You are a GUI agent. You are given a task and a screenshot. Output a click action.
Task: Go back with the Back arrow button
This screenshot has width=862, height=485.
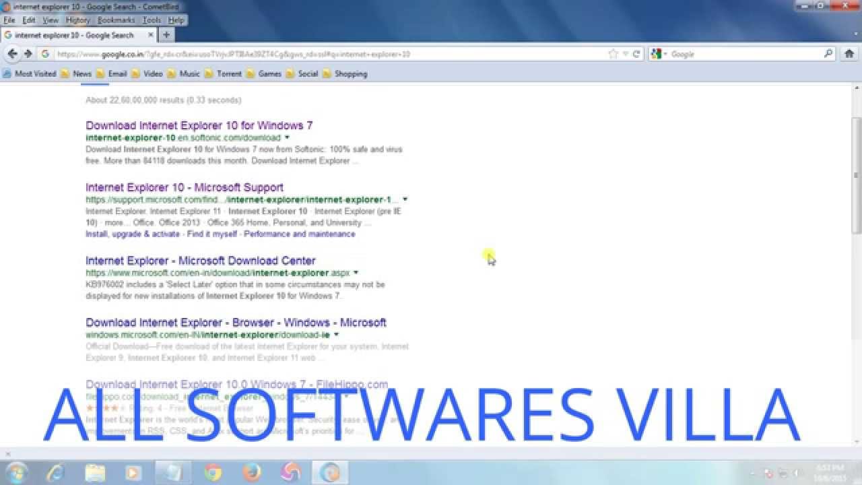(12, 54)
